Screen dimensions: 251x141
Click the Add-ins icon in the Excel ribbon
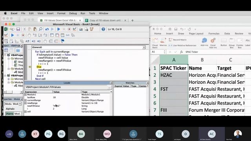(x=204, y=42)
